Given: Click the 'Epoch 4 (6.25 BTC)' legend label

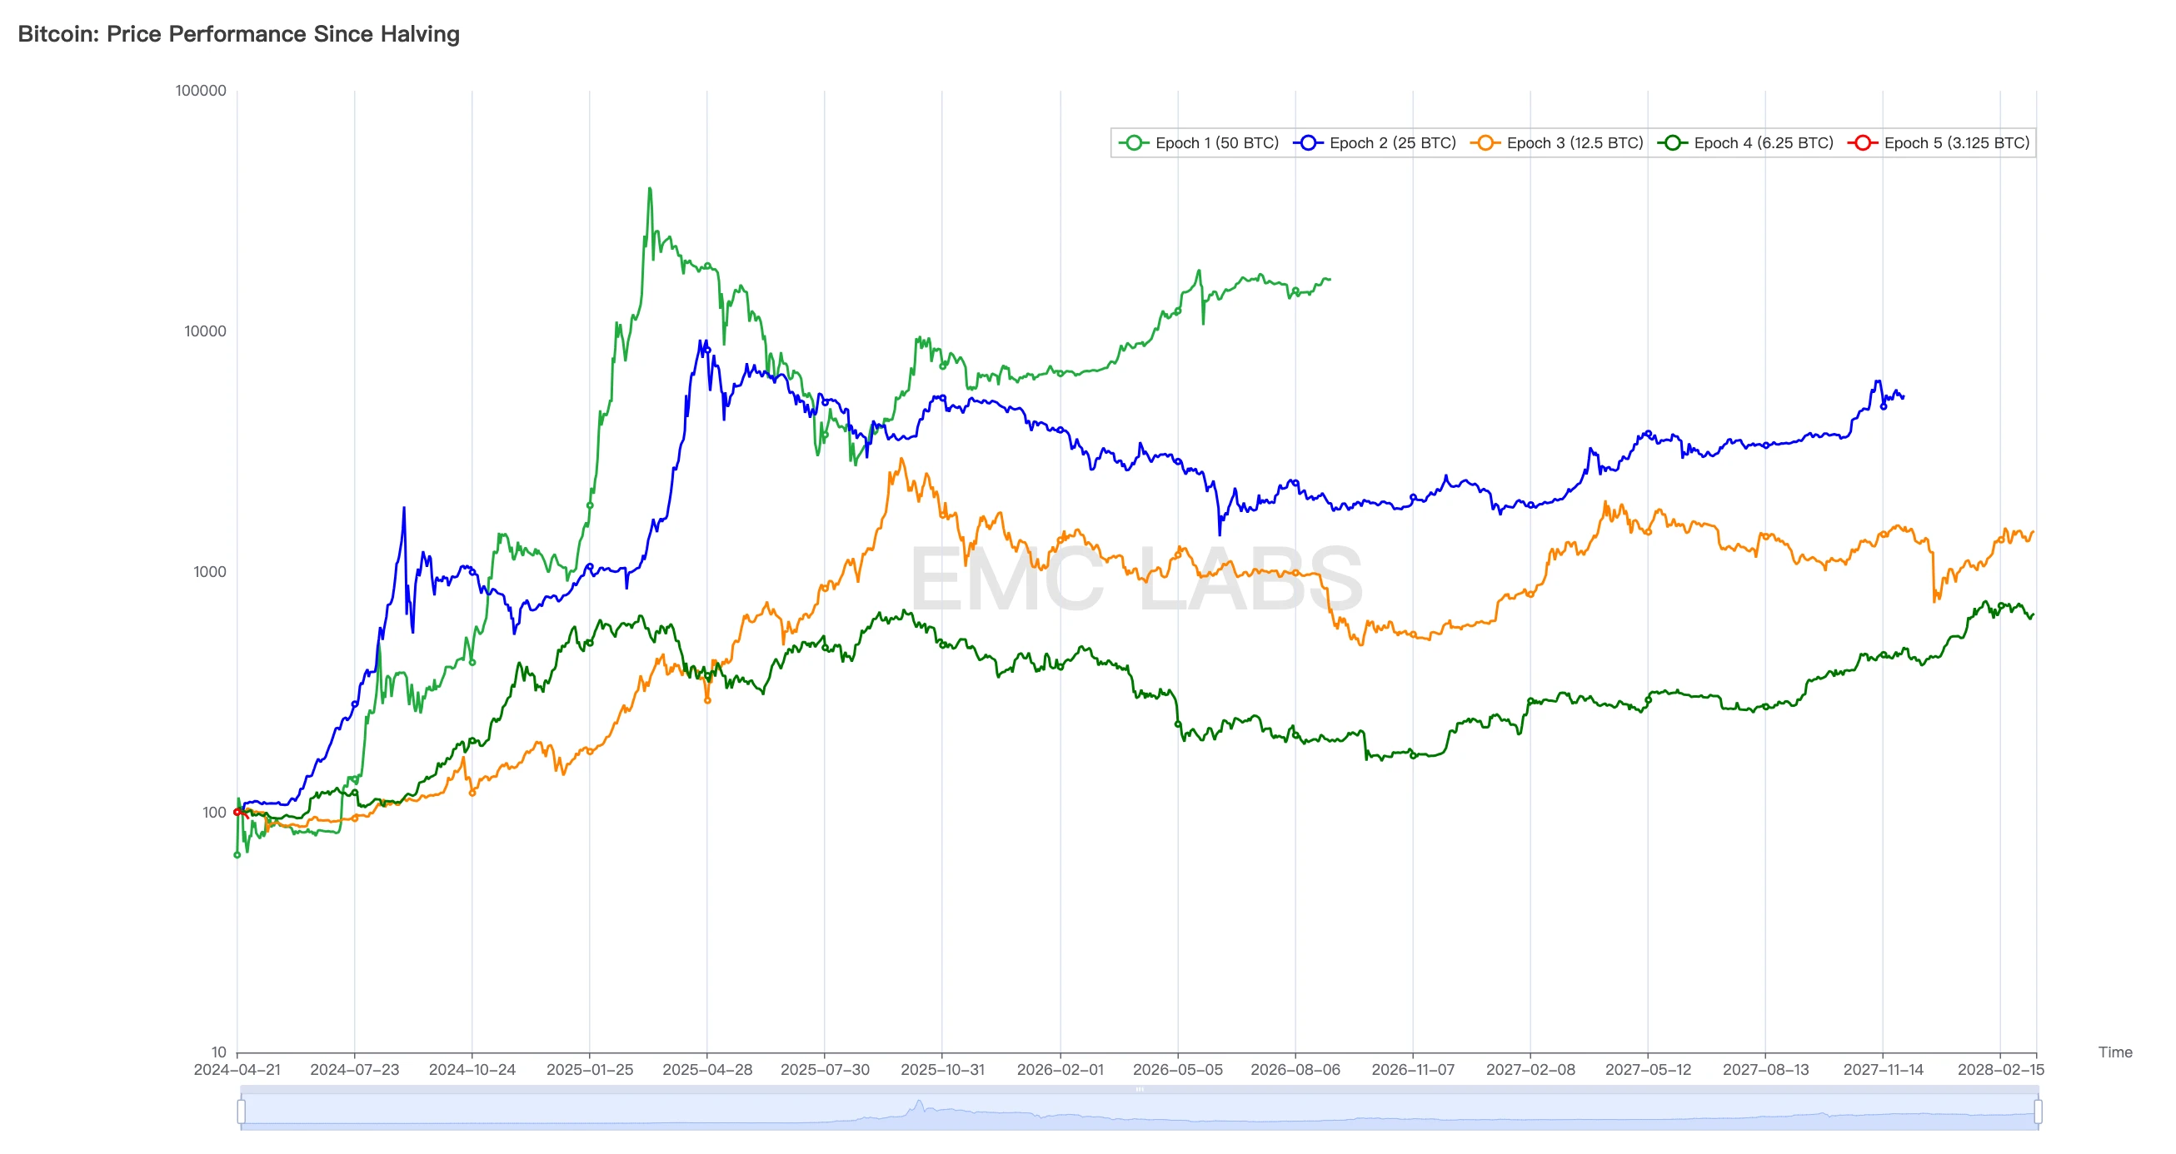Looking at the screenshot, I should tap(1763, 142).
